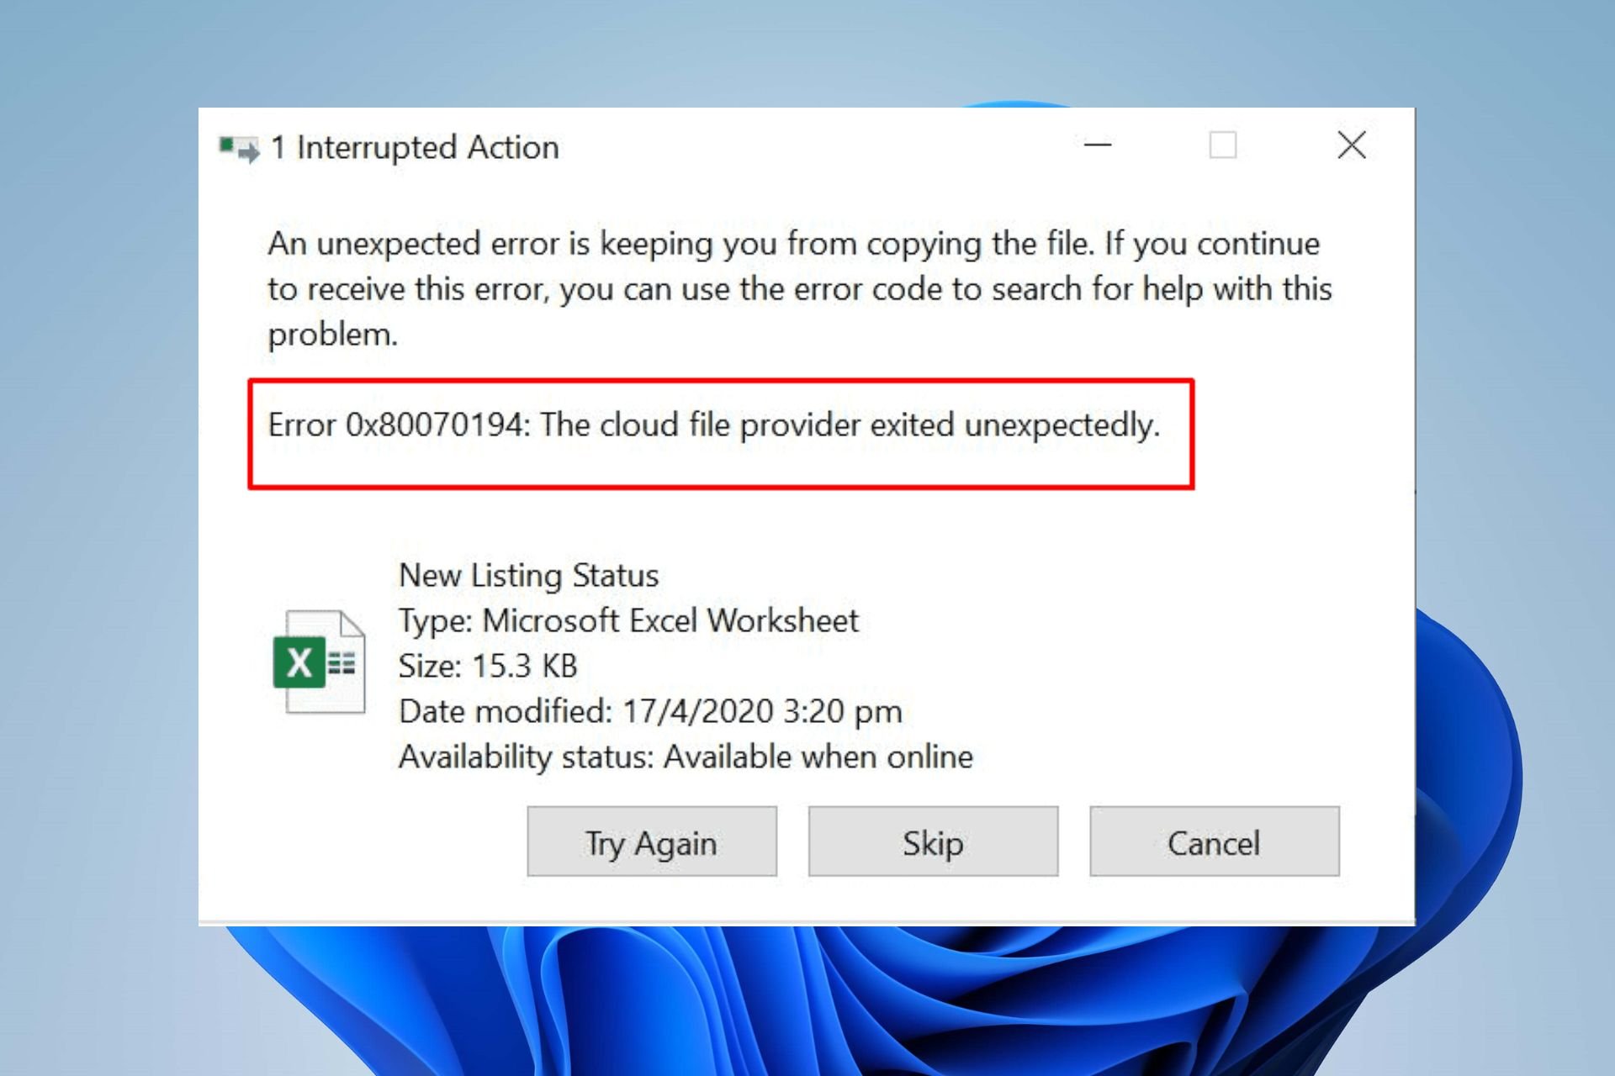Click the folded-corner document symbol on the file icon
The image size is (1615, 1076).
(x=353, y=624)
